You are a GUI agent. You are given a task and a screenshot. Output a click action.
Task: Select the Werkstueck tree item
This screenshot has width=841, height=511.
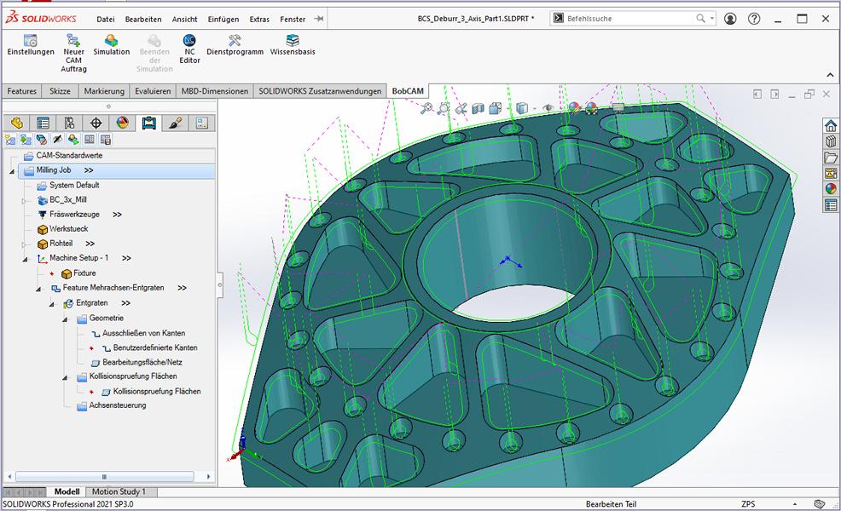68,229
